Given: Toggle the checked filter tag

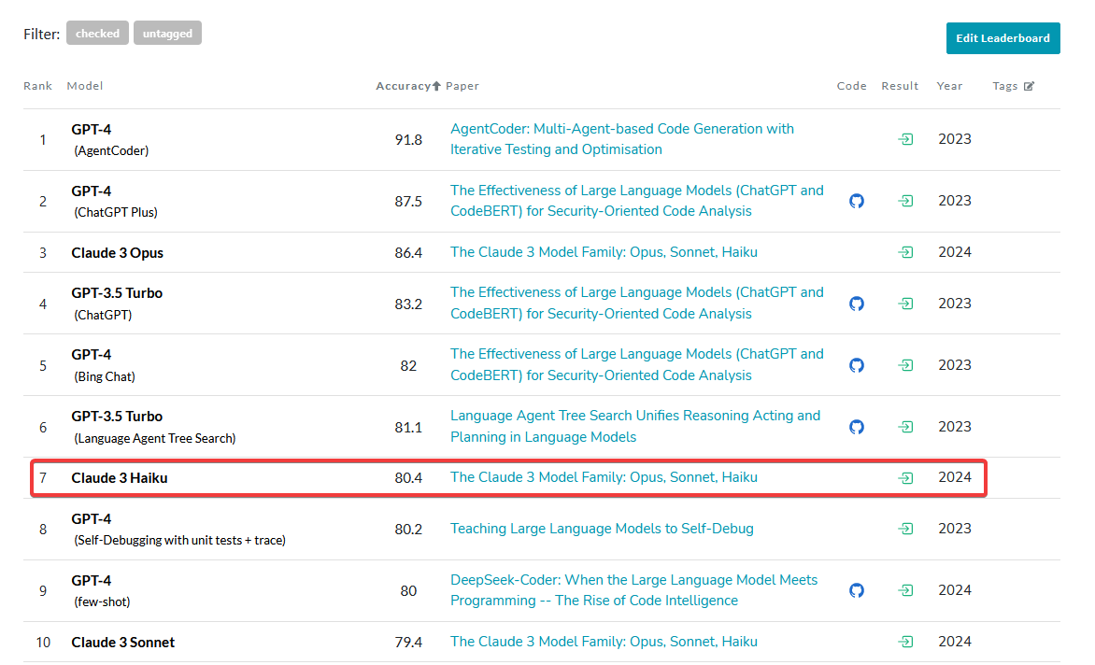Looking at the screenshot, I should (x=98, y=33).
